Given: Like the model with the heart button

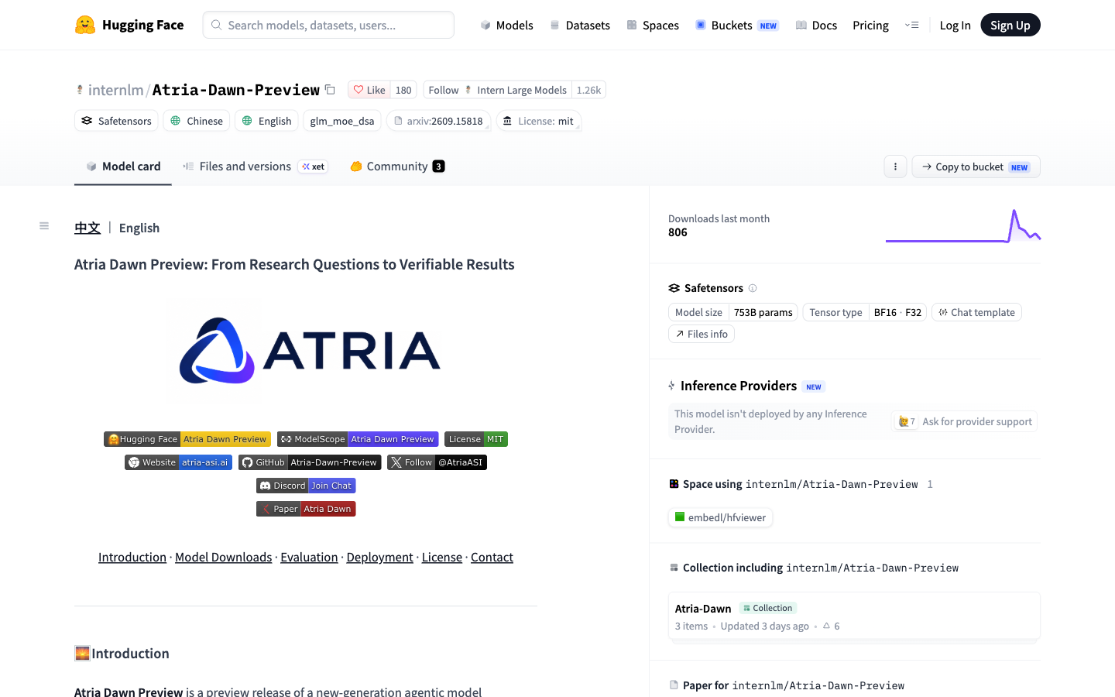Looking at the screenshot, I should point(369,90).
